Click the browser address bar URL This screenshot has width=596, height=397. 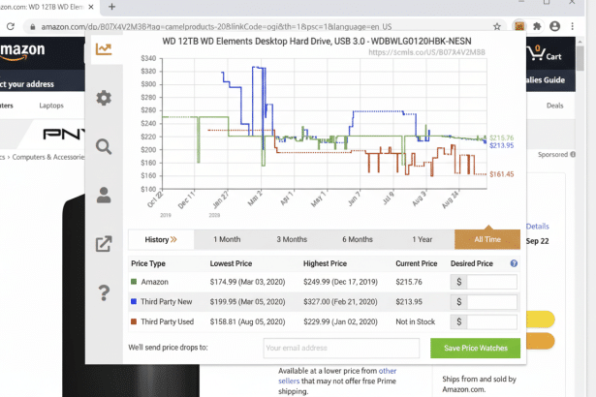tap(216, 27)
